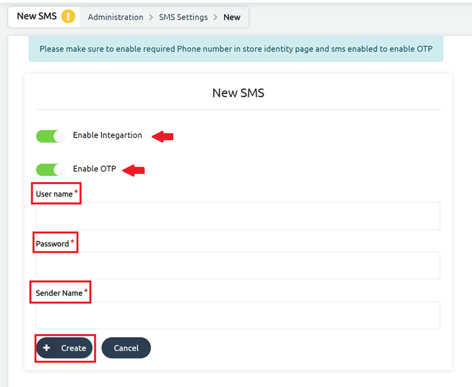The width and height of the screenshot is (472, 387).
Task: Click the New SMS form heading
Action: tap(238, 93)
